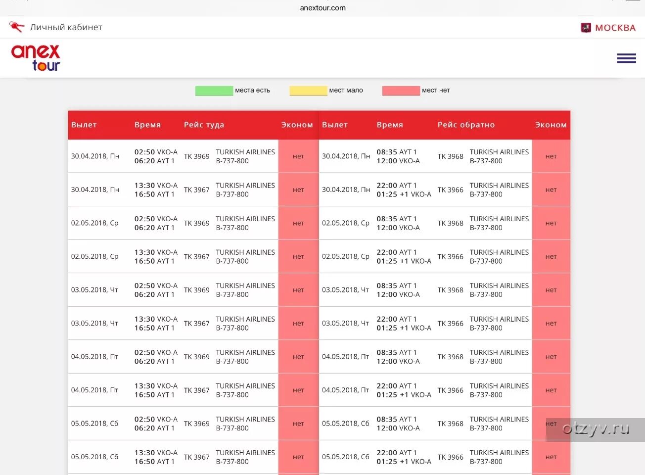
Task: Click TURKISH AIRLINES for TK 3969 on 04.05.2018
Action: click(x=245, y=352)
